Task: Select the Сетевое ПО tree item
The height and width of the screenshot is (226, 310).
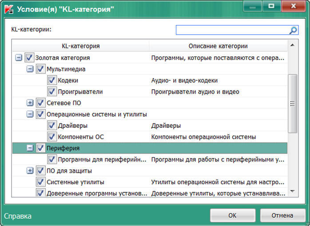Action: tap(64, 103)
